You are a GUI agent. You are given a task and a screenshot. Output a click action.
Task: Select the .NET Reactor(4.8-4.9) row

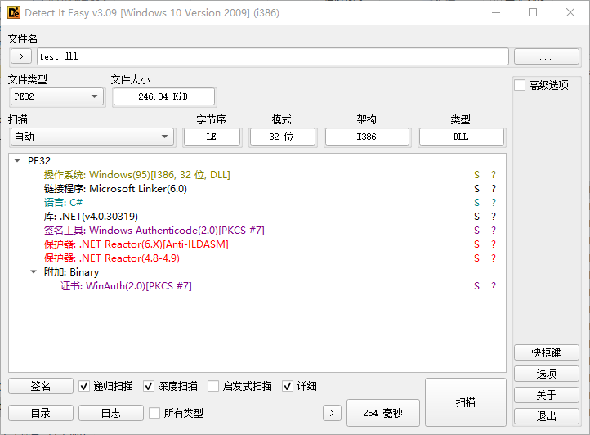point(257,258)
